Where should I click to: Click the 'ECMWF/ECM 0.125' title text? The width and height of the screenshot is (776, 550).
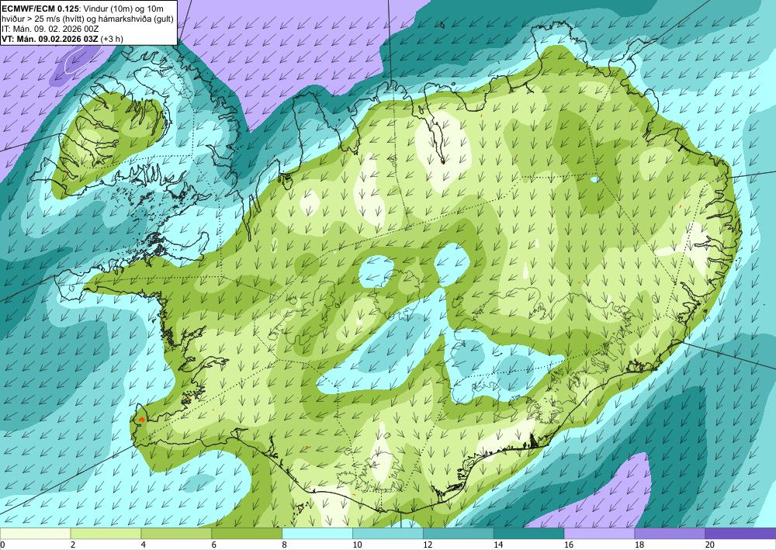click(40, 9)
